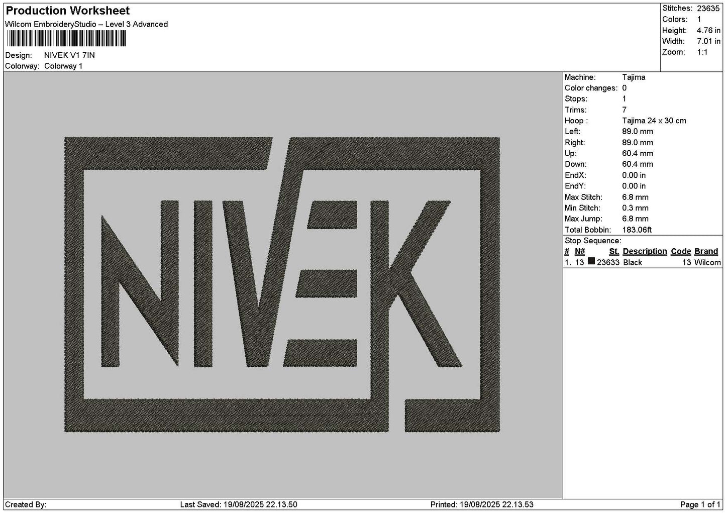This screenshot has width=726, height=513.
Task: Click the Last Saved timestamp
Action: tap(239, 505)
